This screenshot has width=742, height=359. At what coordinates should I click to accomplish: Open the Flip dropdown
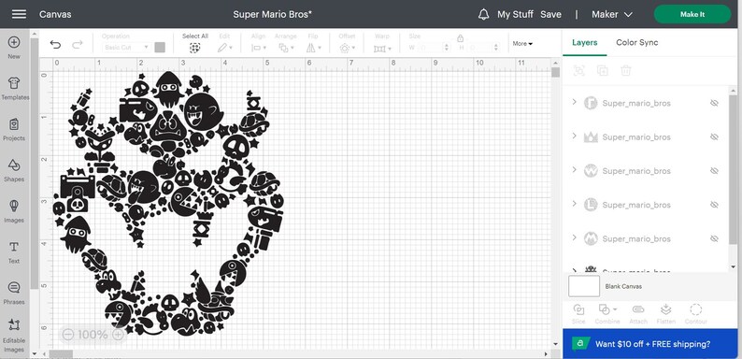click(x=313, y=48)
